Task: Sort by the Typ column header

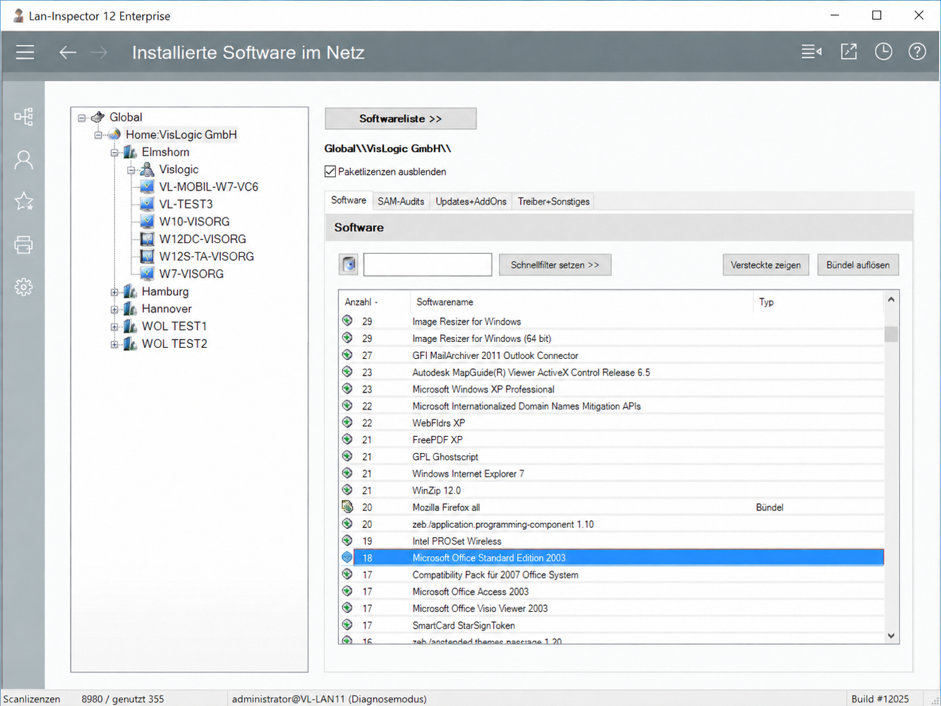Action: coord(819,302)
